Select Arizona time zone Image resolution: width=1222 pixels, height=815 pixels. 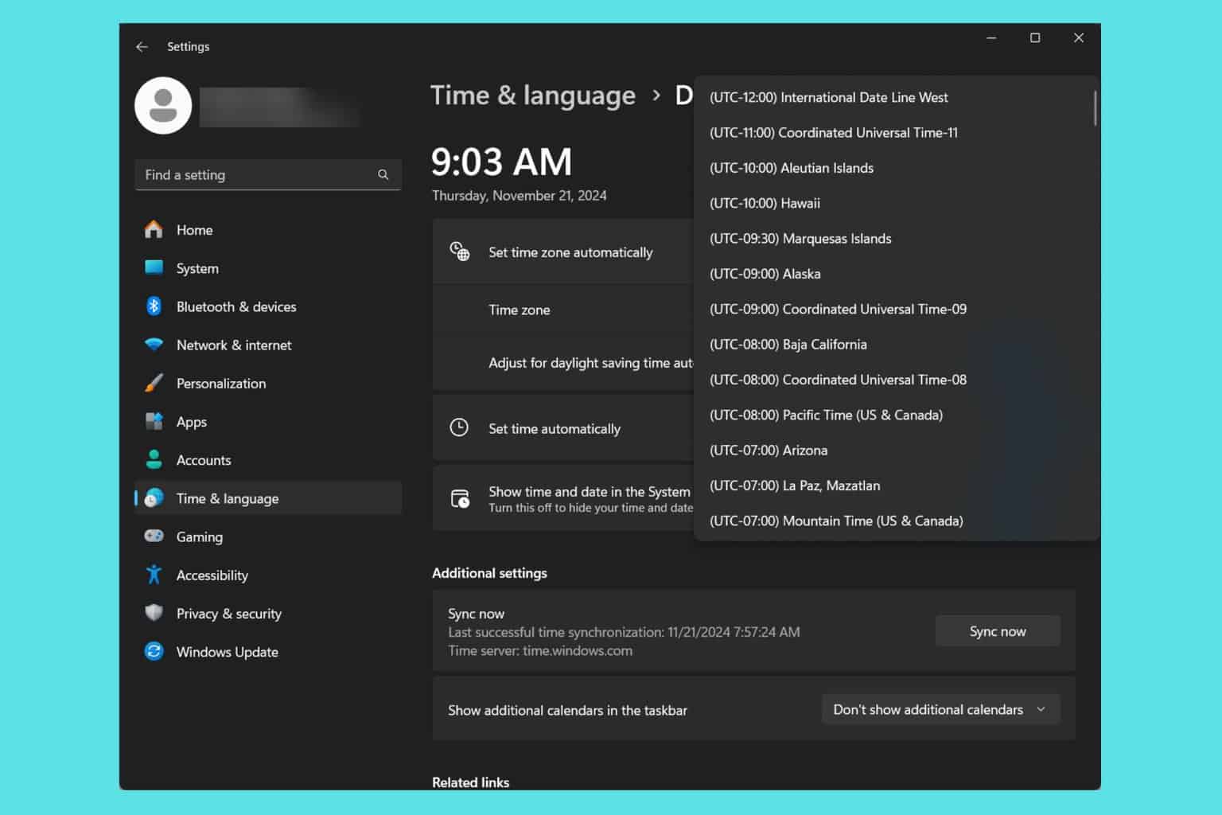(897, 450)
